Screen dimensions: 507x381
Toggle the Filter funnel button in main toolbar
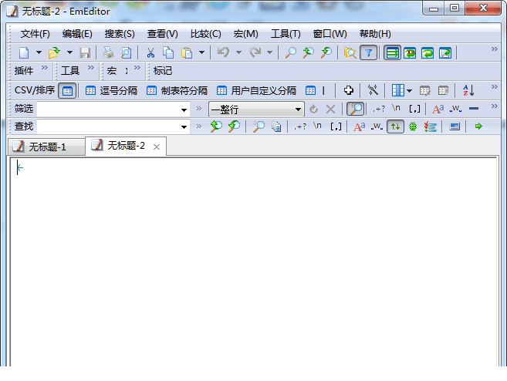coord(368,52)
